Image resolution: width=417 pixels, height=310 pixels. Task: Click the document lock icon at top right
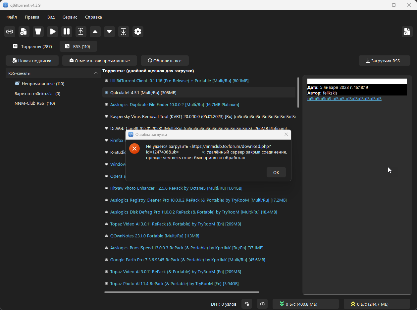407,31
